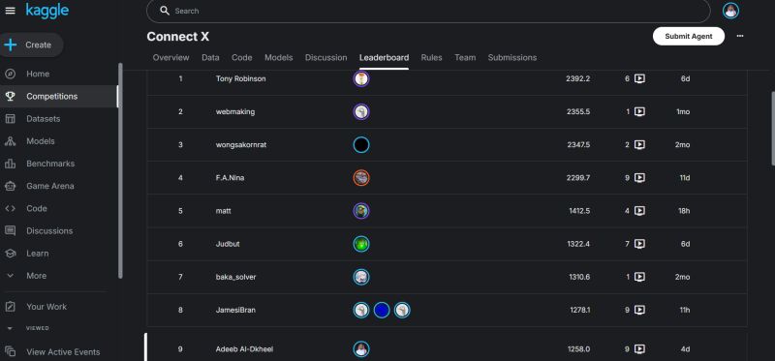
Task: Click Tony Robinson's avatar
Action: [x=361, y=79]
